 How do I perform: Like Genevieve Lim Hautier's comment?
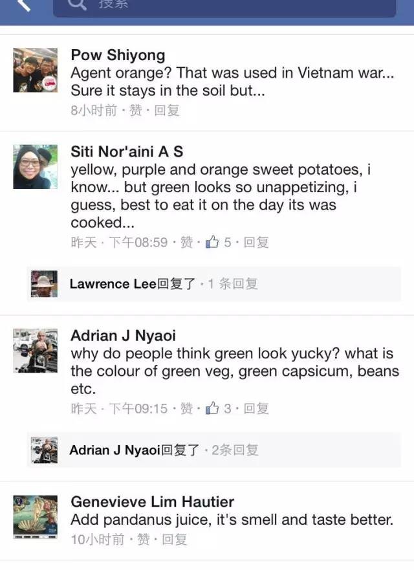pos(144,540)
